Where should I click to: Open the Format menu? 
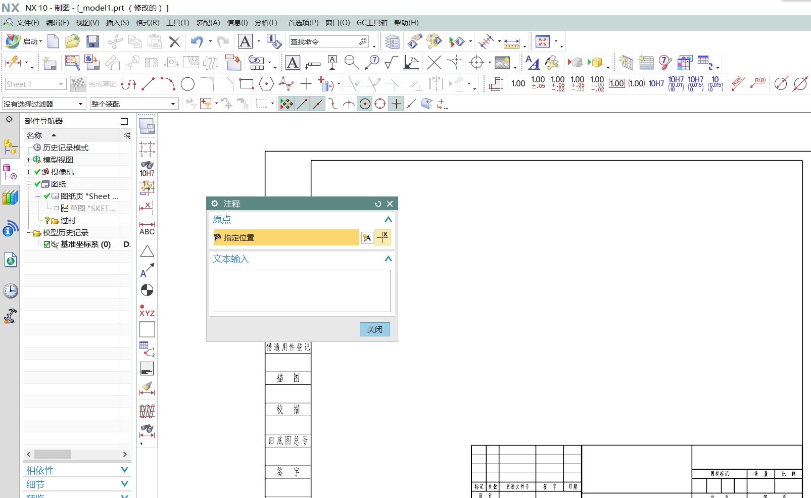[x=148, y=23]
